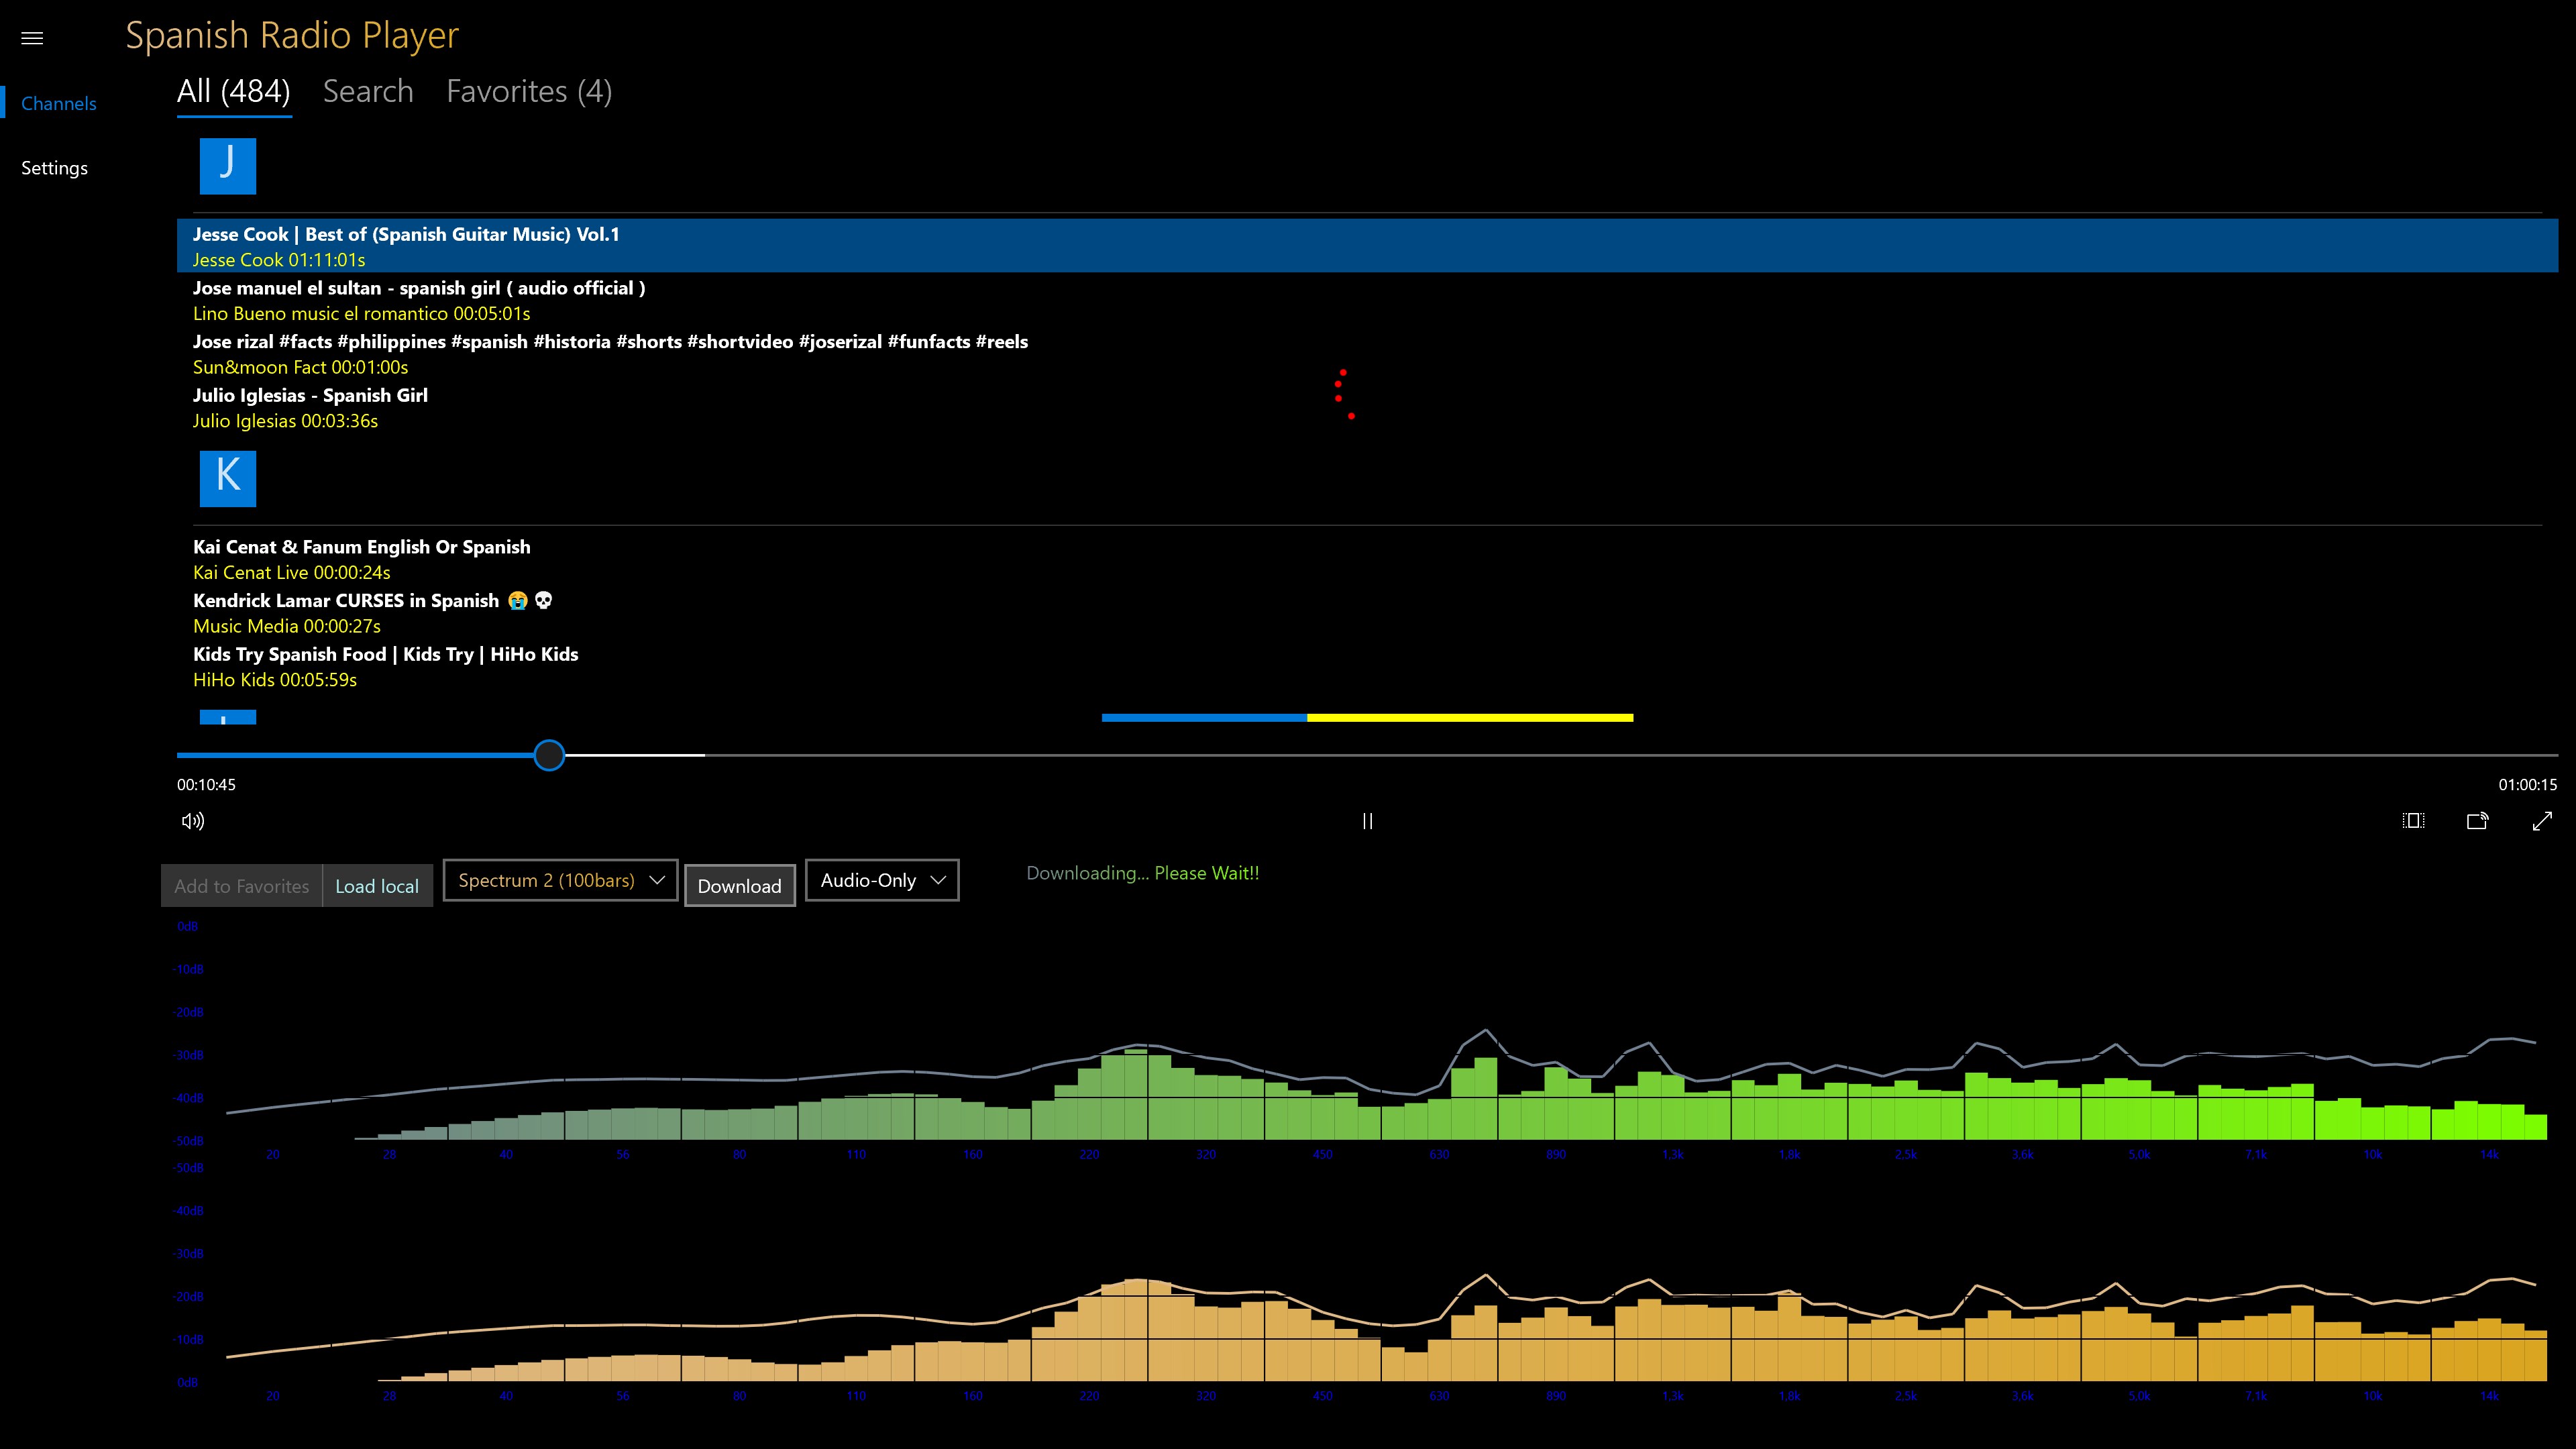Screen dimensions: 2576x1449
Task: Open the Favorites (4) tab
Action: click(x=528, y=92)
